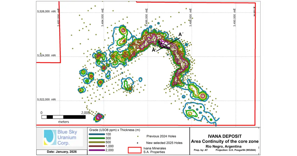This screenshot has width=297, height=156.
Task: Click the 5,526,000 mN northing label
Action: [46, 12]
